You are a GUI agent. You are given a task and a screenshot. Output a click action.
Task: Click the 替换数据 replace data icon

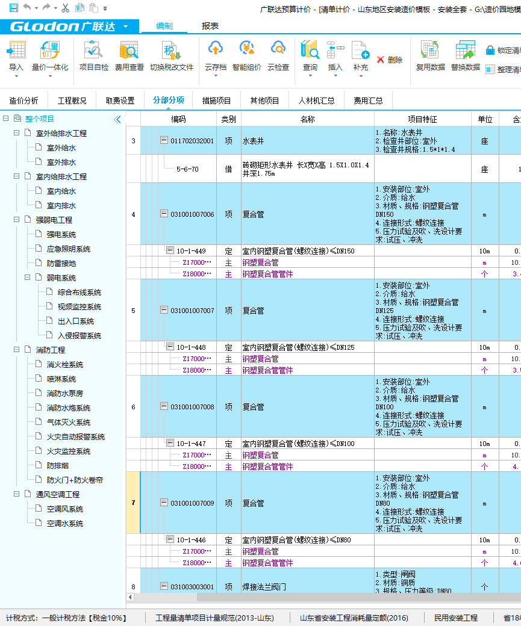coord(466,58)
